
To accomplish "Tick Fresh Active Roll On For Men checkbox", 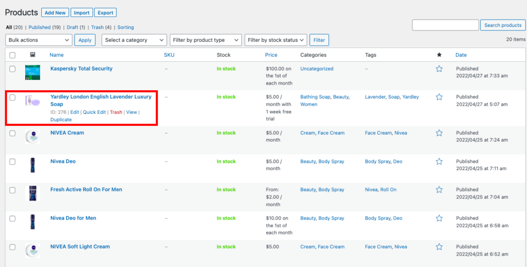I will point(12,190).
